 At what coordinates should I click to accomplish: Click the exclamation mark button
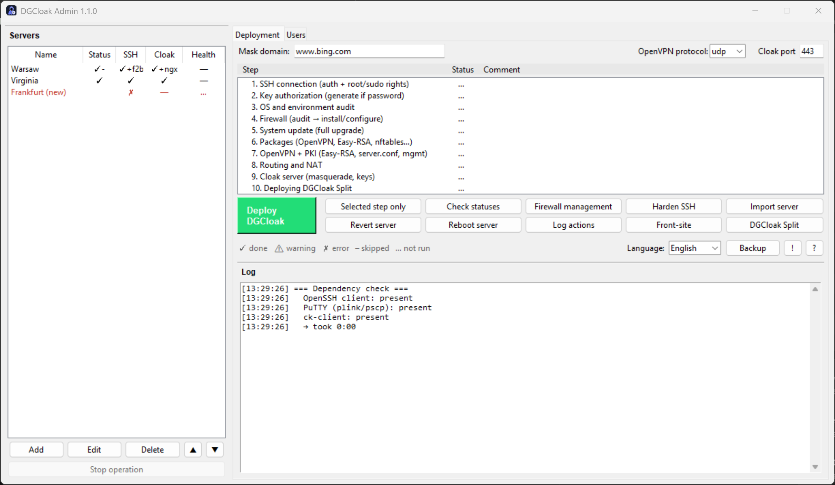[x=792, y=248]
